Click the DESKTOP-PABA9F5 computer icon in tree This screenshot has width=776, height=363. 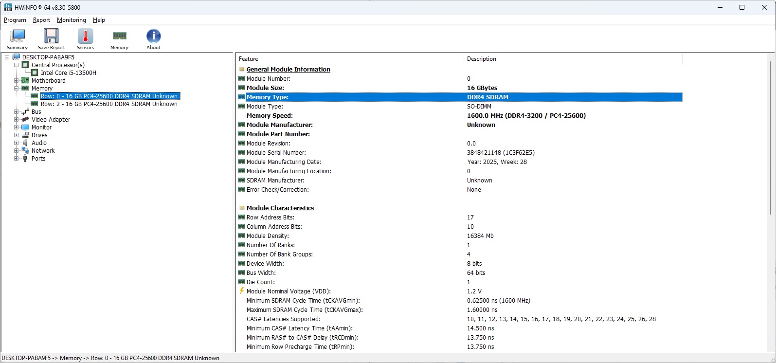pyautogui.click(x=17, y=57)
